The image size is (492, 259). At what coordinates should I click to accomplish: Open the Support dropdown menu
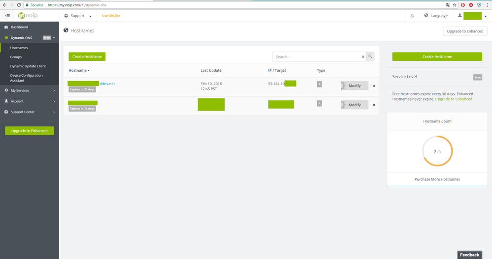(78, 16)
